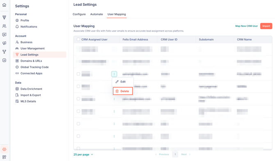Open the branching workflow icon in left rail

point(4,52)
